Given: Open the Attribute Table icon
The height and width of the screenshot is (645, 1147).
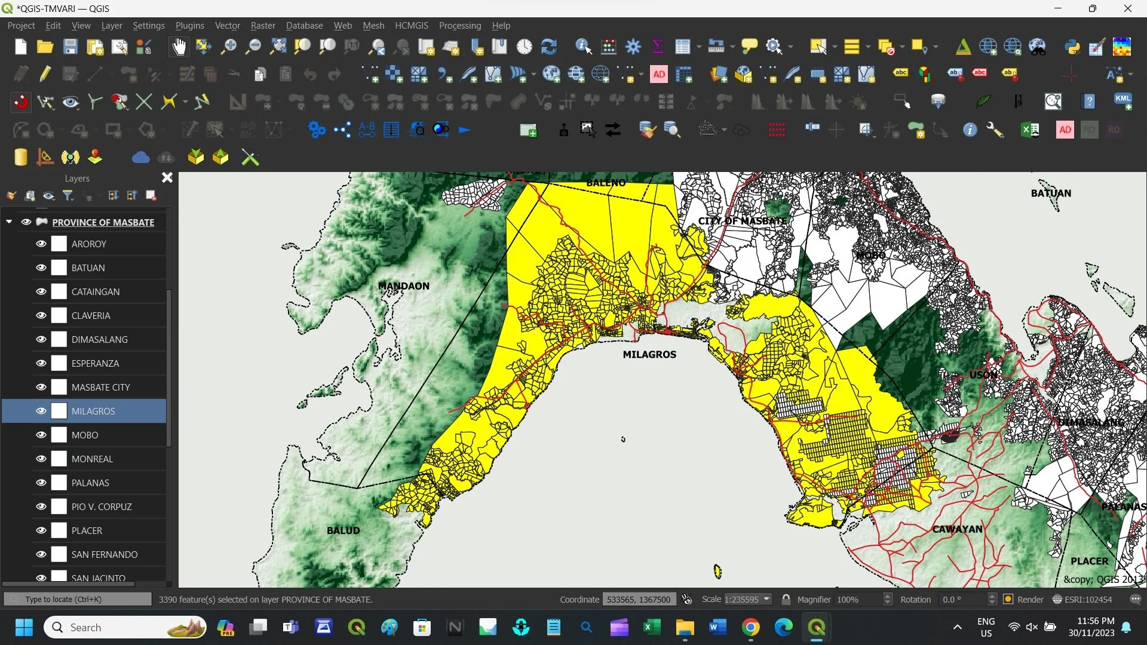Looking at the screenshot, I should pos(682,47).
